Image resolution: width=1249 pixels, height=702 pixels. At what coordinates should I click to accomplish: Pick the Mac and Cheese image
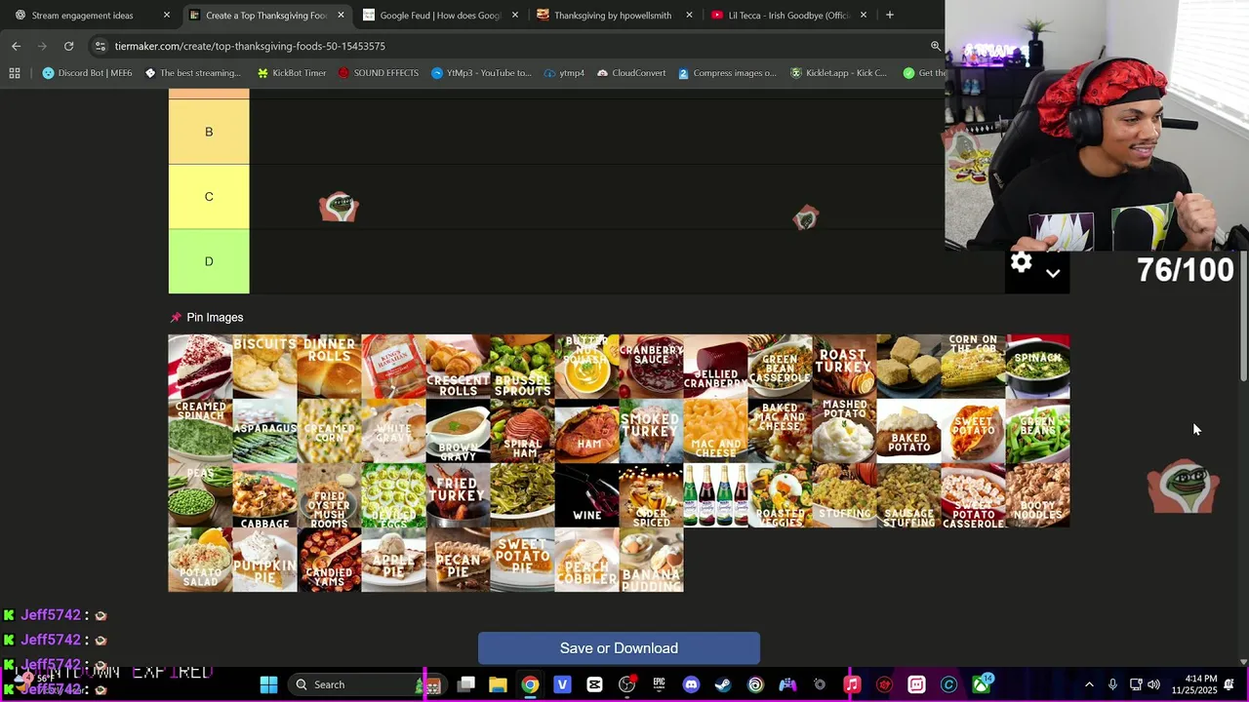(715, 431)
